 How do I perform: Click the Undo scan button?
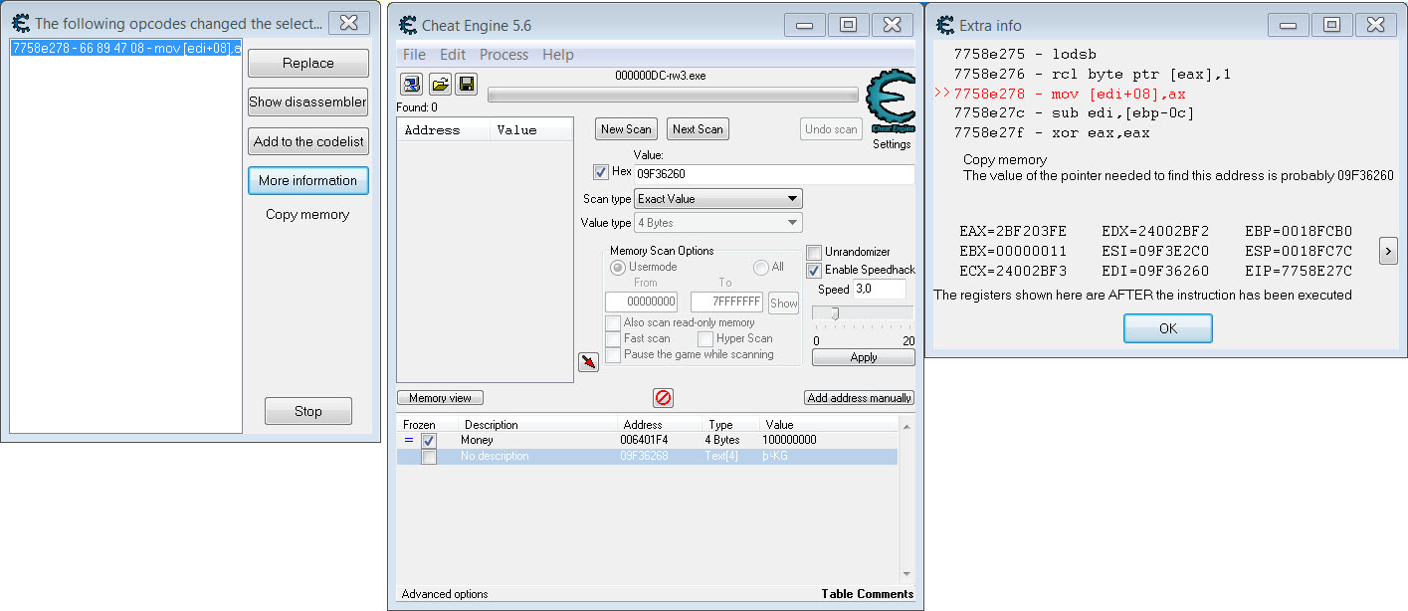point(831,129)
